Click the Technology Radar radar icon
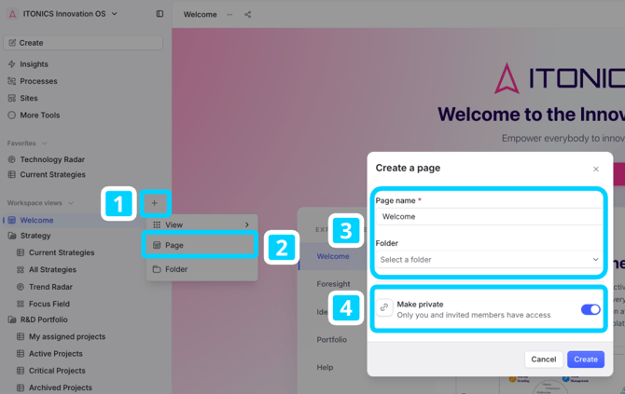The image size is (625, 394). [x=11, y=159]
